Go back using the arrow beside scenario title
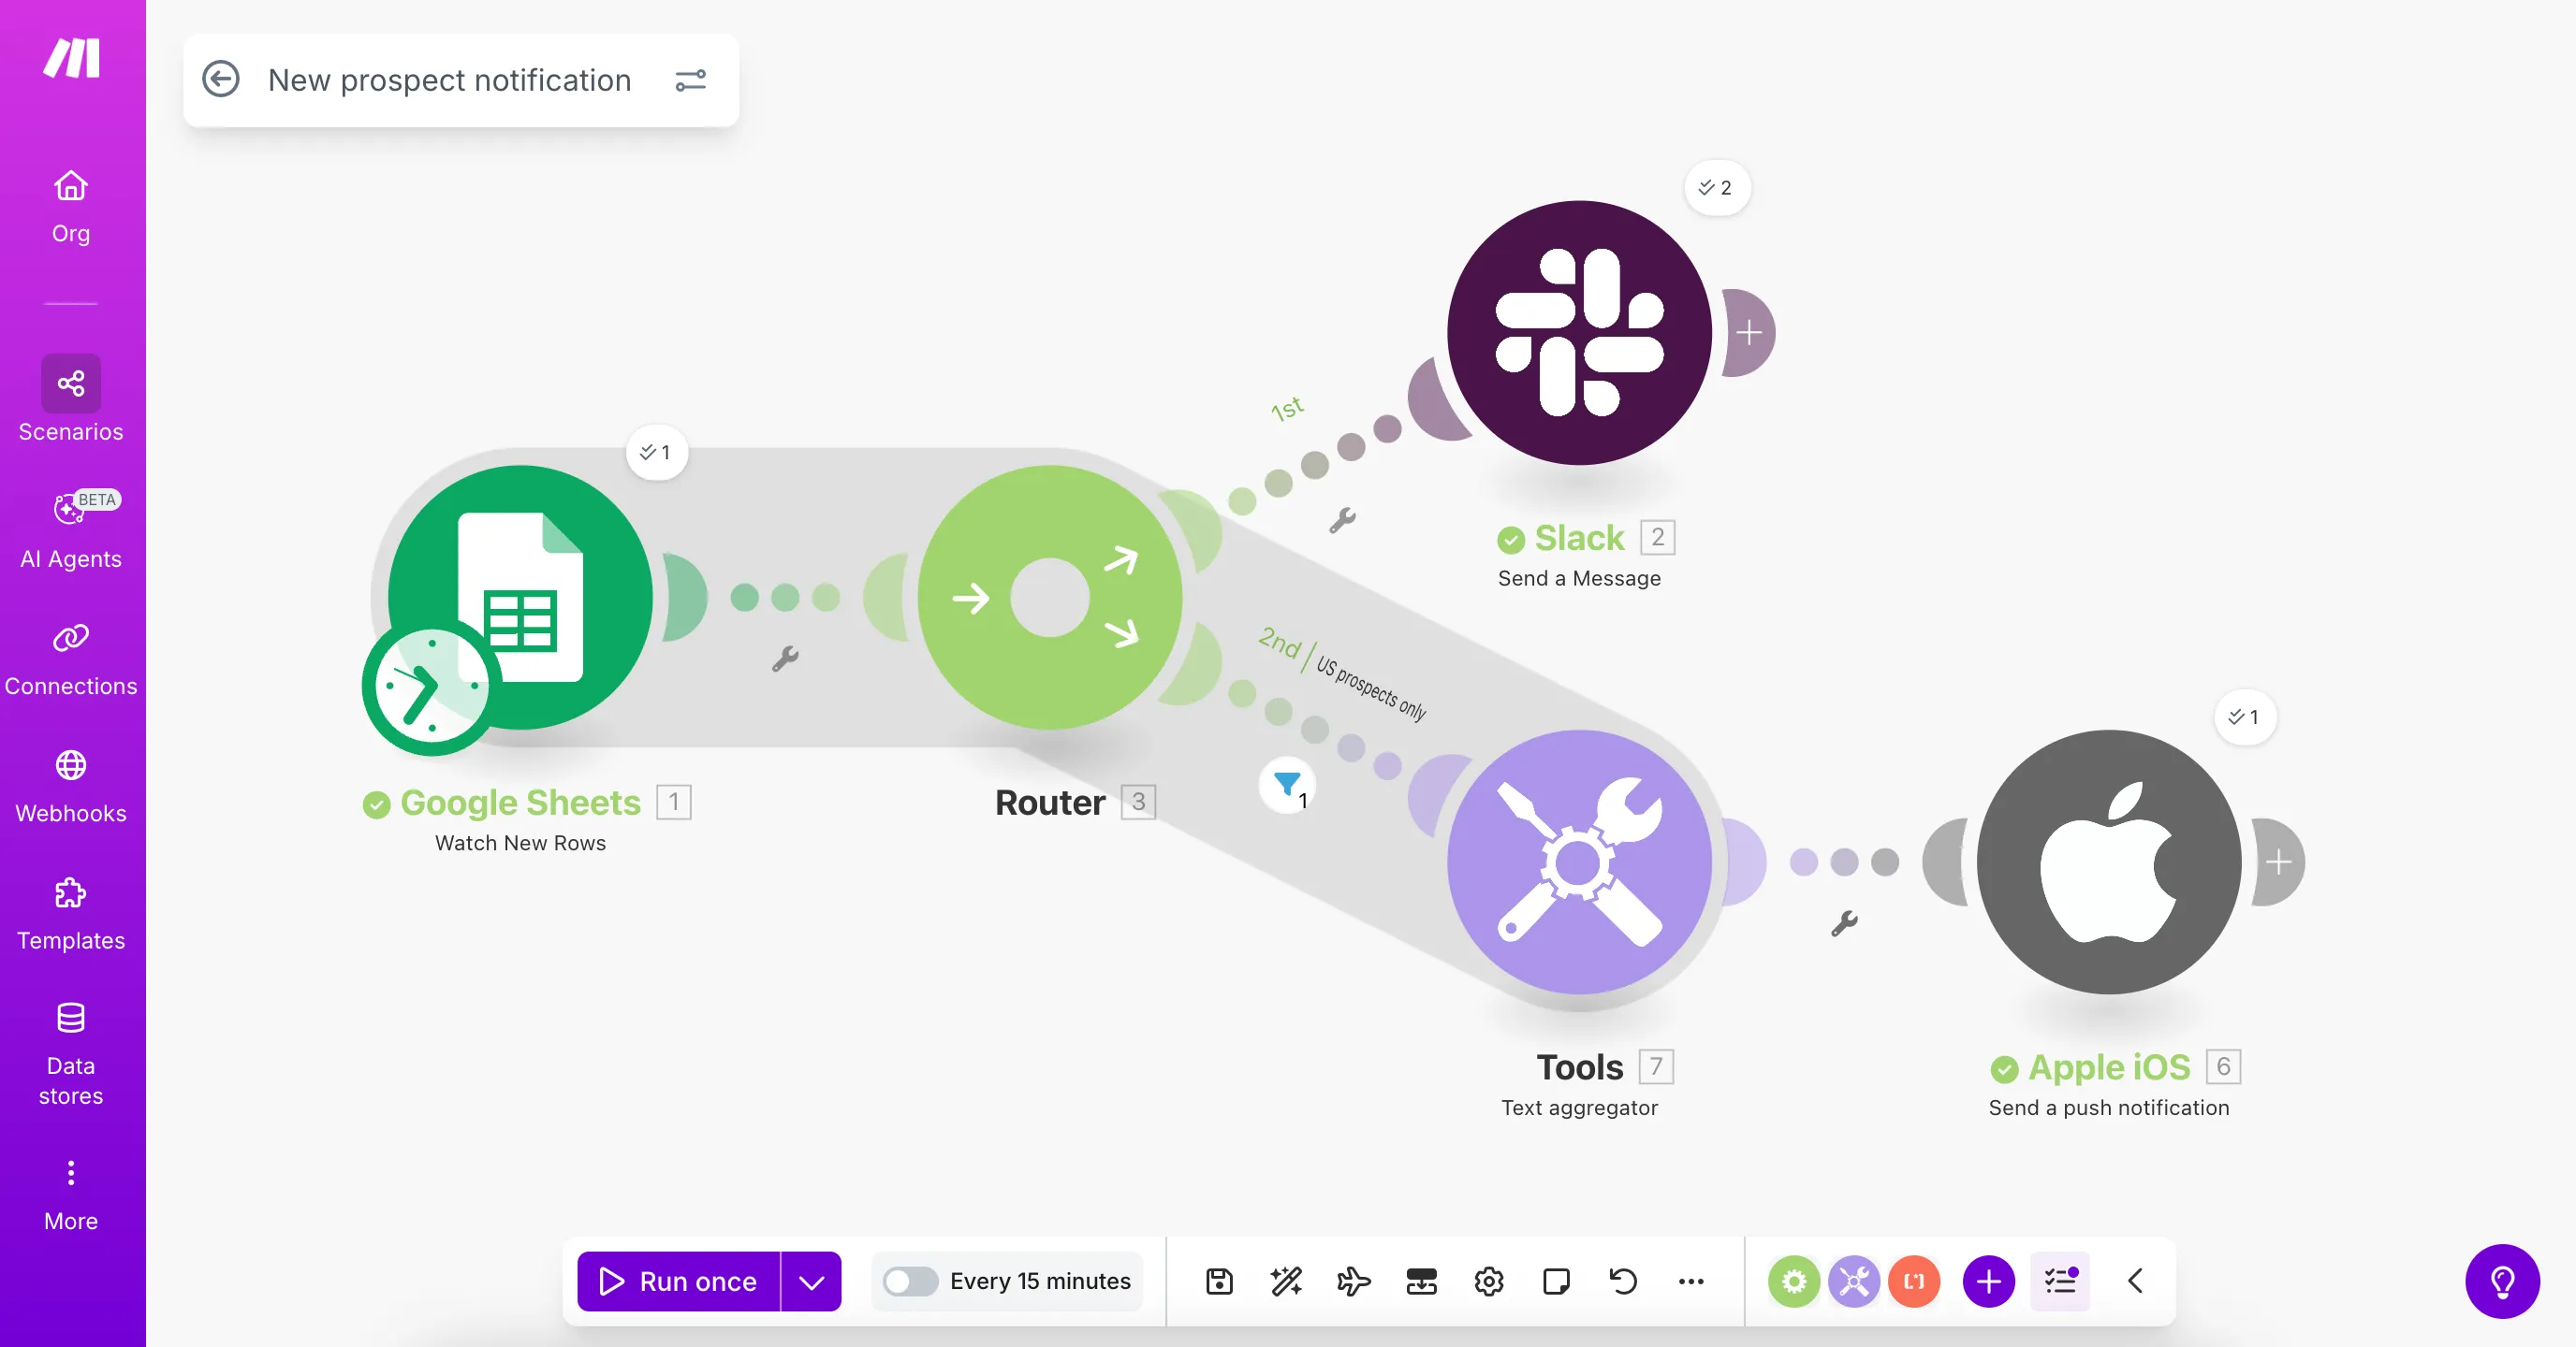This screenshot has height=1347, width=2576. point(220,79)
